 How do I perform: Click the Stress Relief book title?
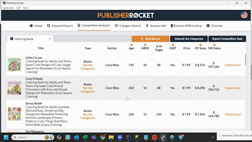(x=34, y=103)
